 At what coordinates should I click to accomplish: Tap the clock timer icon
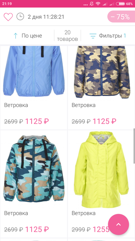tap(20, 17)
